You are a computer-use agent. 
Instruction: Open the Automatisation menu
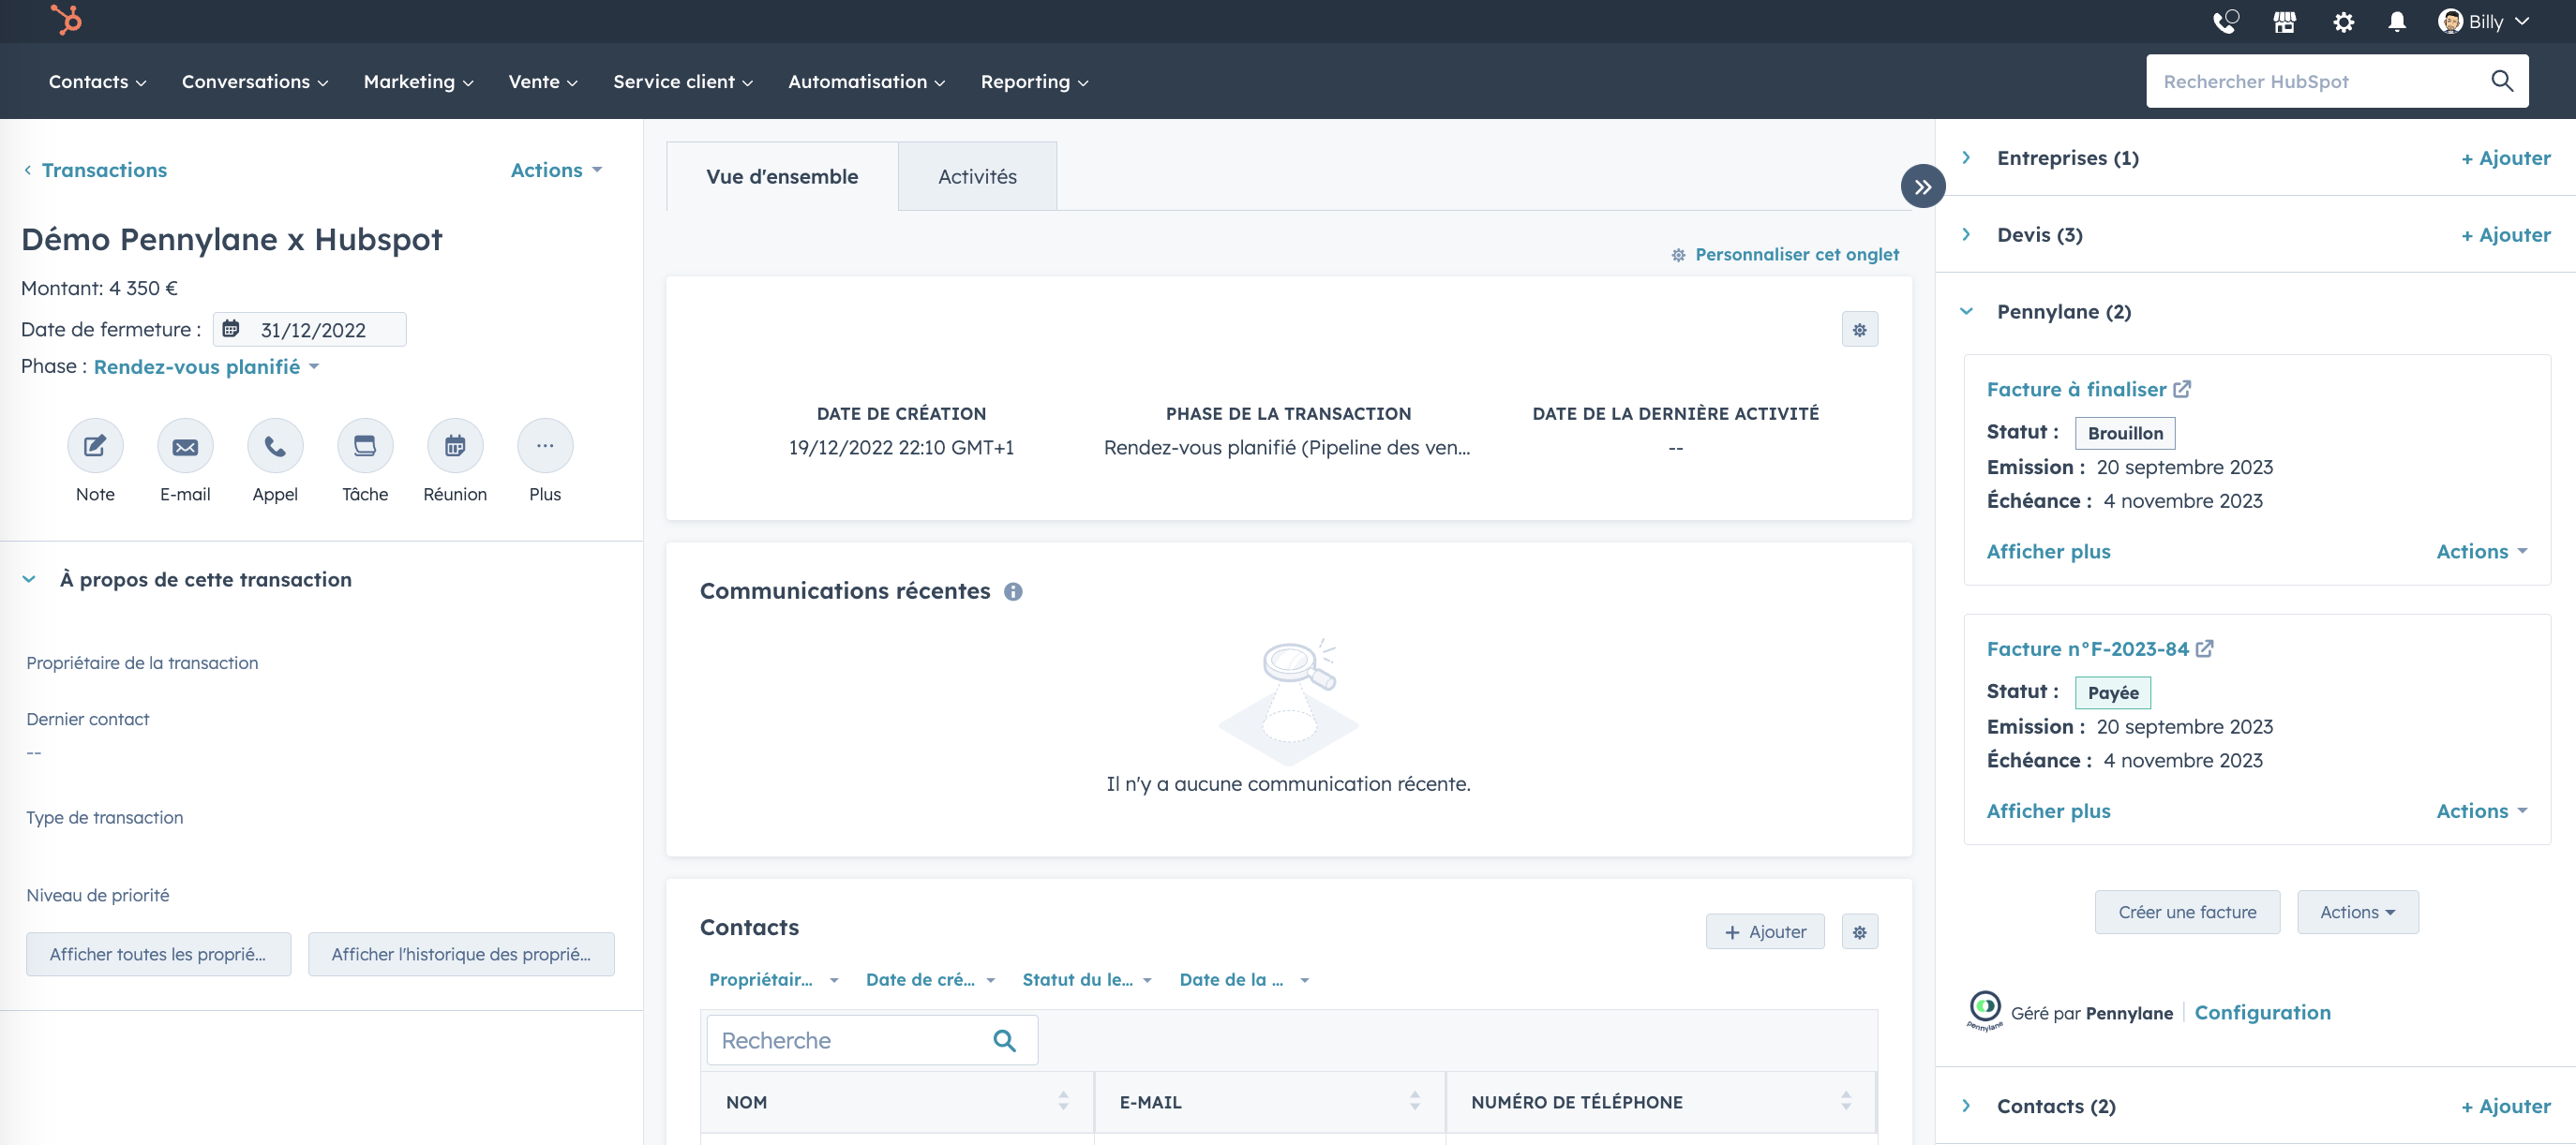coord(866,82)
